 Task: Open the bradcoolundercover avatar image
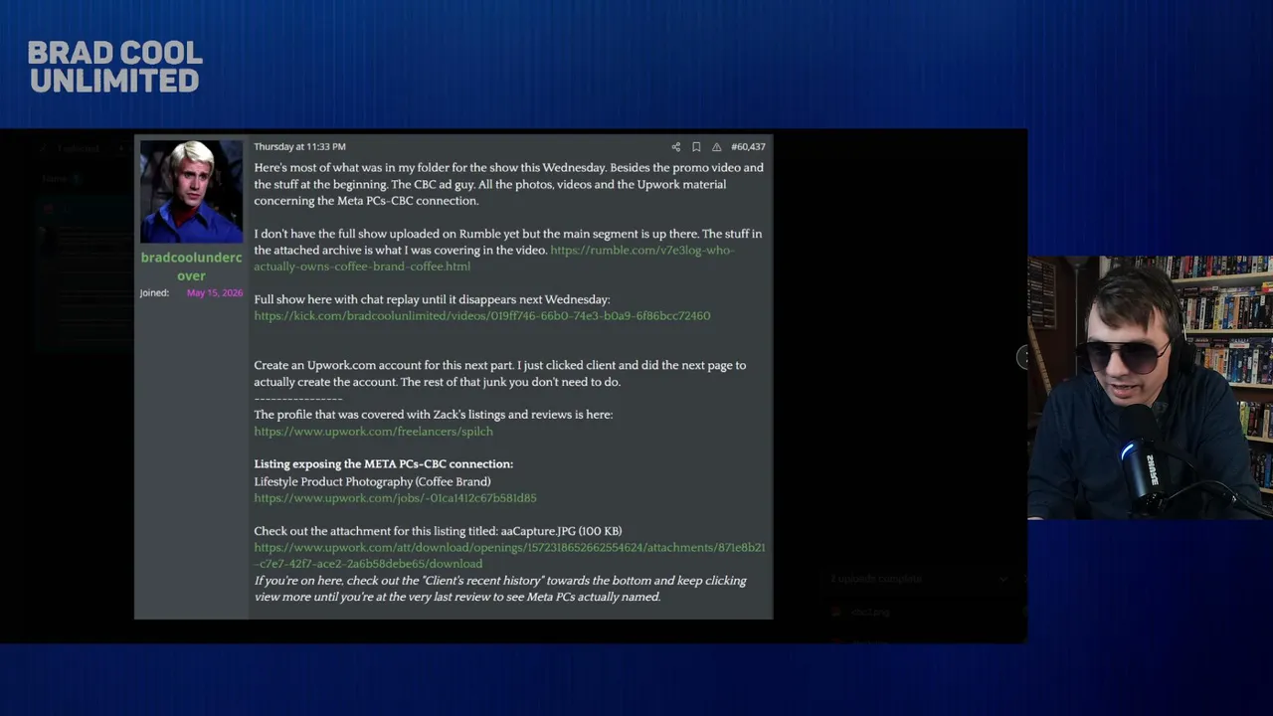[x=191, y=192]
